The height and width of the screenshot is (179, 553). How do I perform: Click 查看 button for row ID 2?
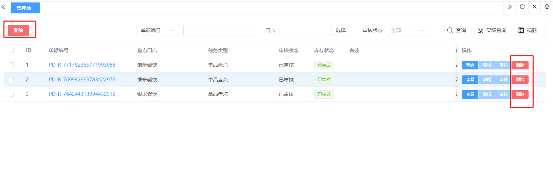470,80
